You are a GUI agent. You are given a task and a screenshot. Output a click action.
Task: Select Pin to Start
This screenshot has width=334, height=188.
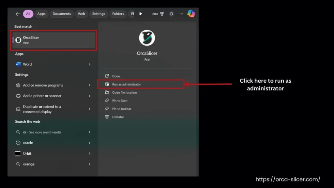(120, 101)
